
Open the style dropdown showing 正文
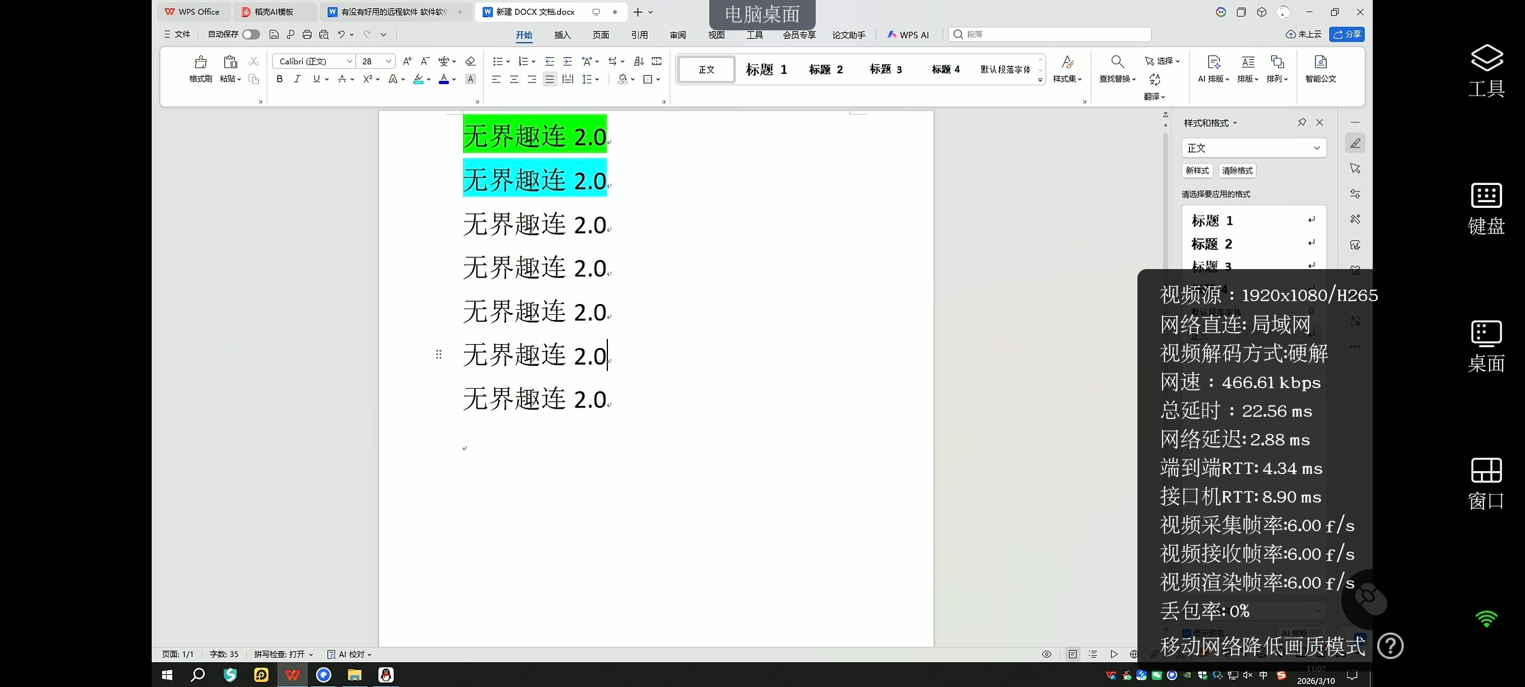tap(1253, 148)
